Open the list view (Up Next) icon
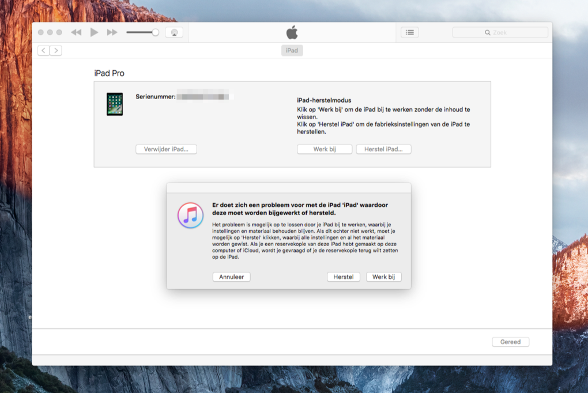The width and height of the screenshot is (588, 393). point(409,32)
